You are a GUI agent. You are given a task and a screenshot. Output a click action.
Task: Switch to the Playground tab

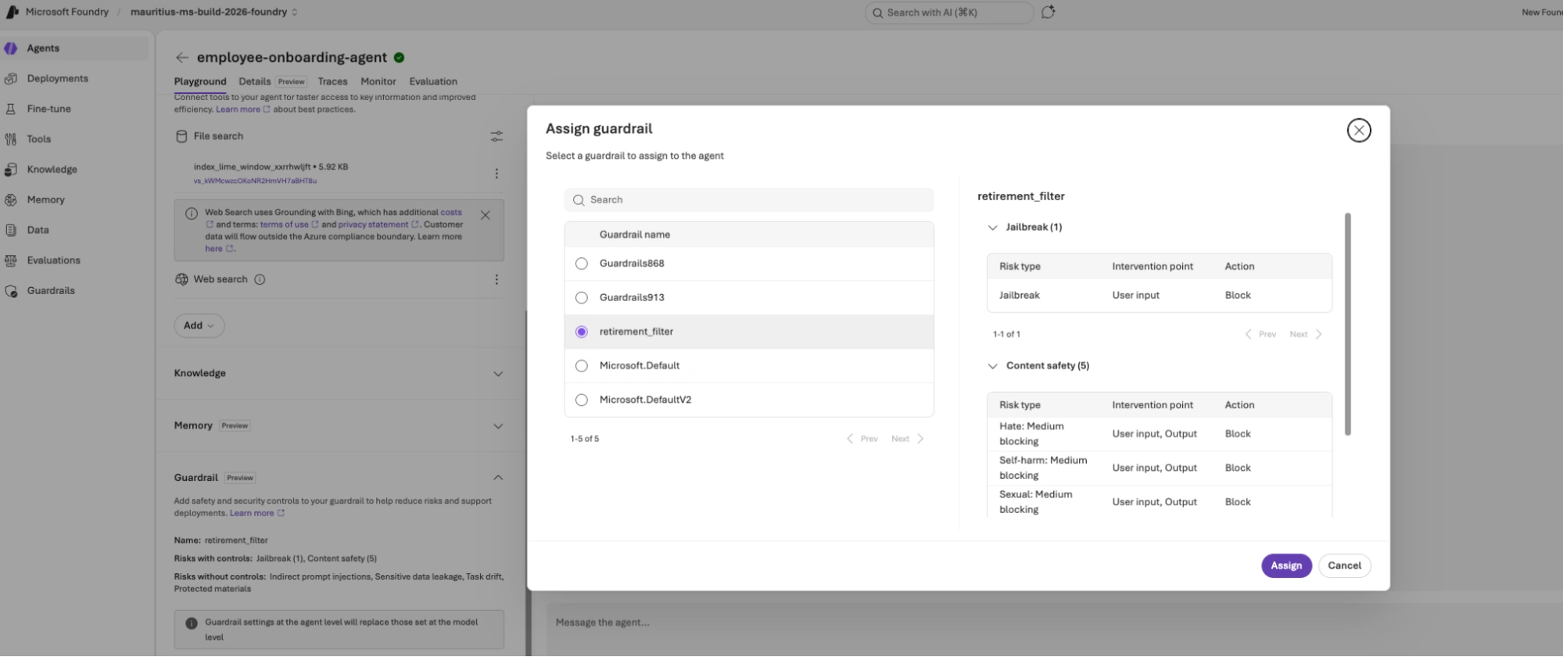pyautogui.click(x=200, y=82)
